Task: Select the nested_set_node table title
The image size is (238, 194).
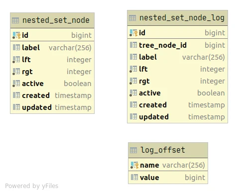Action: [x=56, y=20]
